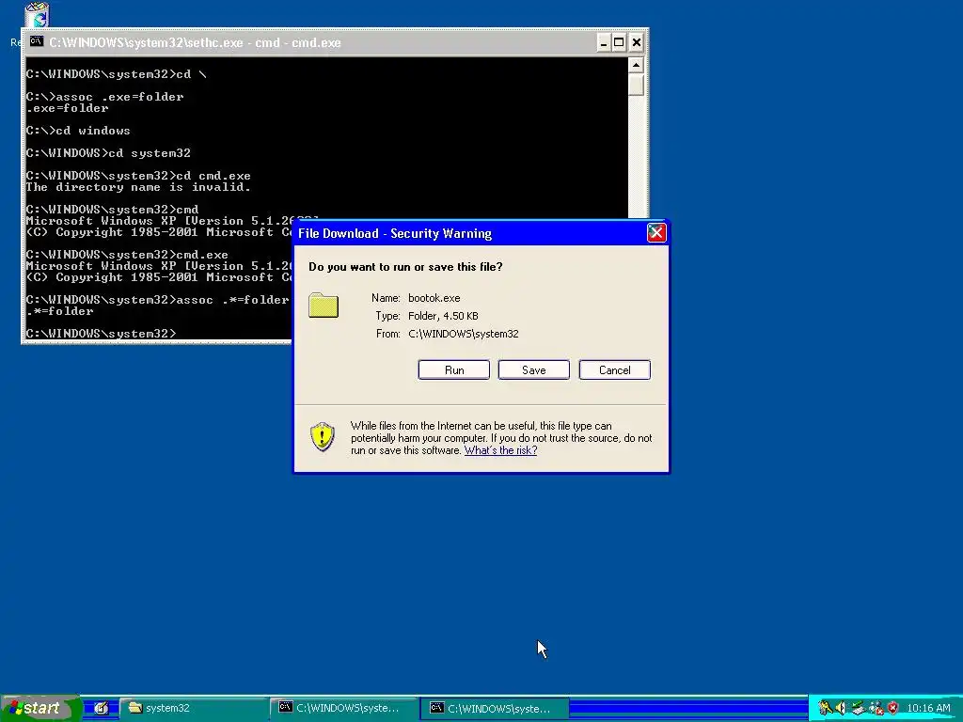Screen dimensions: 963x722
Task: Click the network connection tray icon with red X
Action: coord(876,708)
